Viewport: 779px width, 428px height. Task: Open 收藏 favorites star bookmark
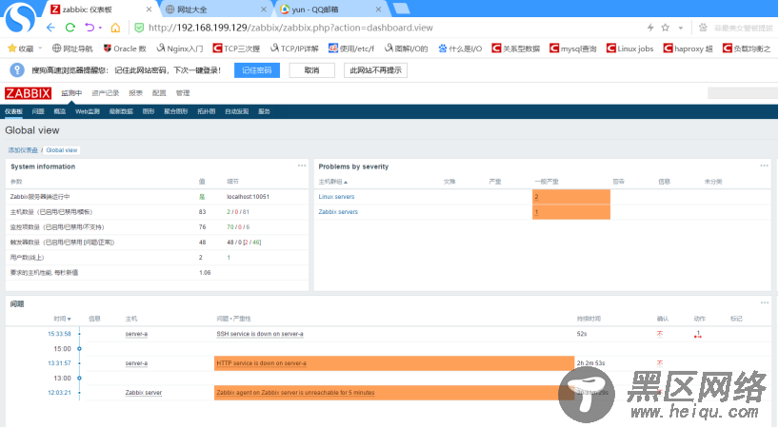click(20, 49)
